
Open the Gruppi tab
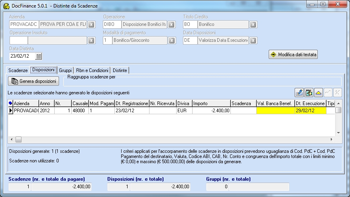(65, 70)
